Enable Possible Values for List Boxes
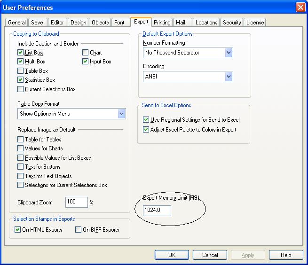Screen dimensions: 308x265 pyautogui.click(x=20, y=157)
